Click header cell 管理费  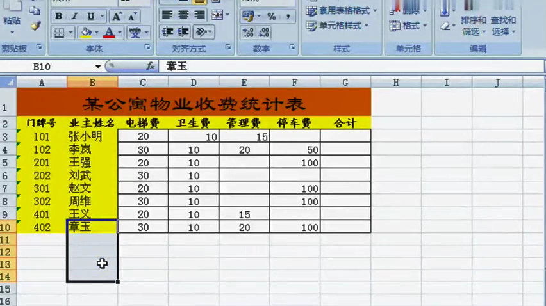tap(244, 123)
